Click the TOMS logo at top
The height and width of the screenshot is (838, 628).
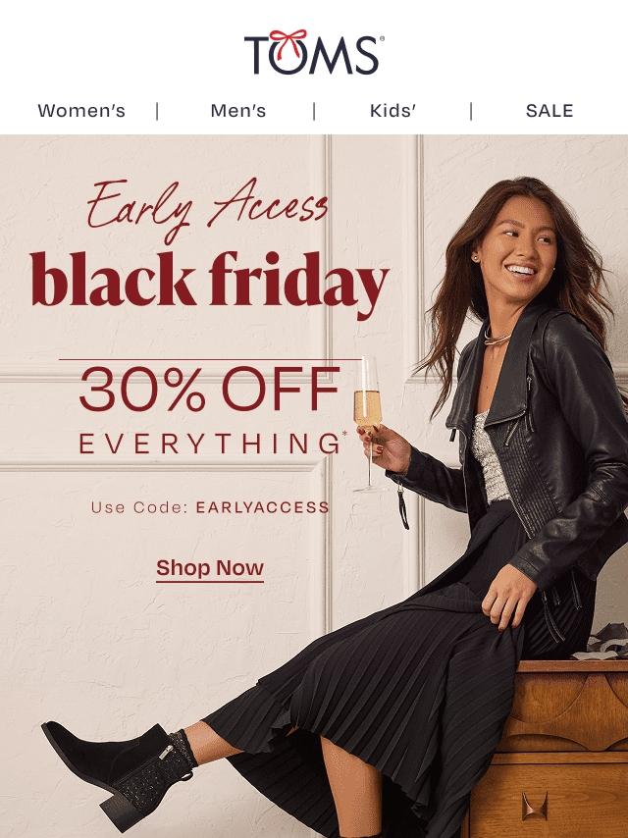pyautogui.click(x=314, y=52)
